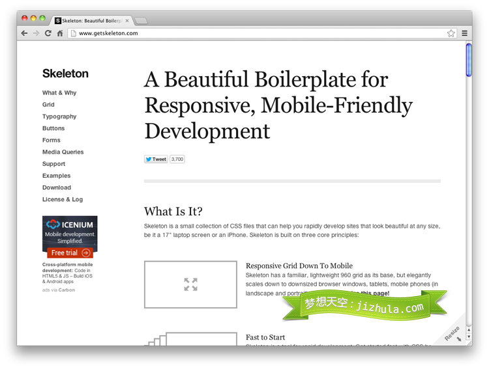
Task: Click the main Beautiful Boilerplate headline
Action: pyautogui.click(x=278, y=105)
